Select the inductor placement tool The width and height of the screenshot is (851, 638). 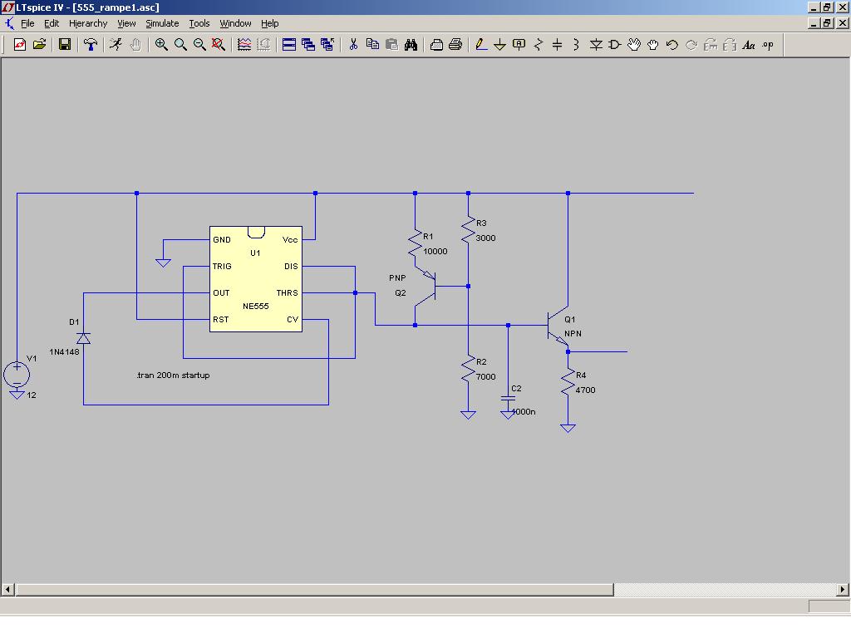[576, 45]
